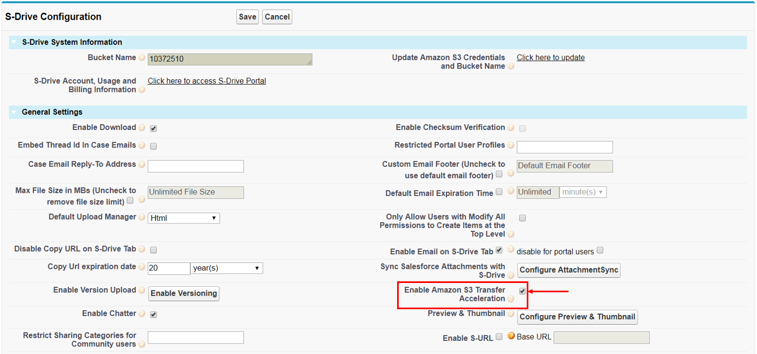Click help icon beside Enable Version Upload

(x=142, y=291)
